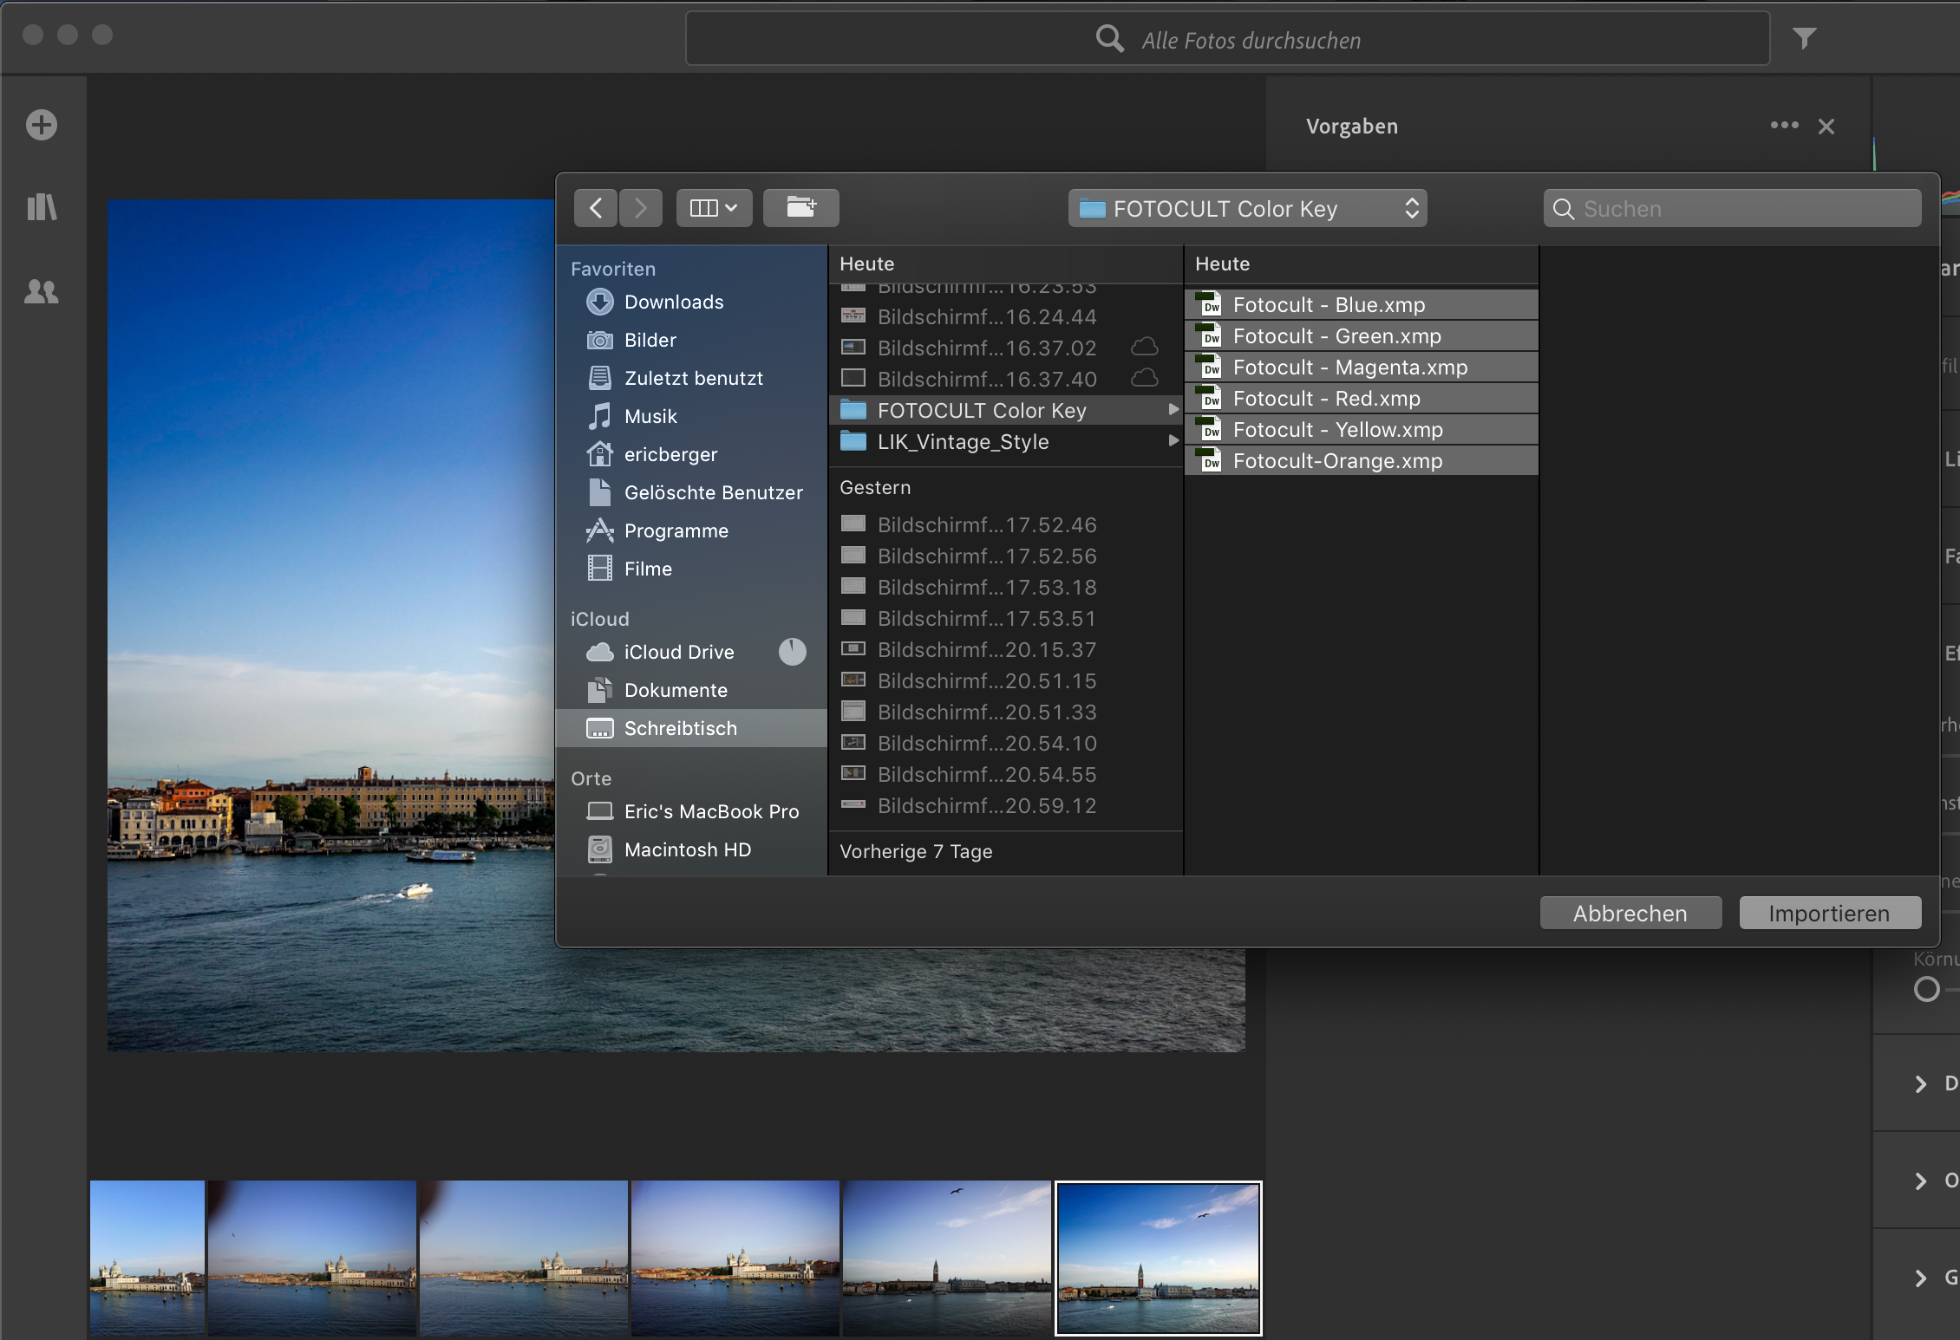Open the FOTOCULT Color Key path dropdown
This screenshot has height=1340, width=1960.
point(1246,209)
